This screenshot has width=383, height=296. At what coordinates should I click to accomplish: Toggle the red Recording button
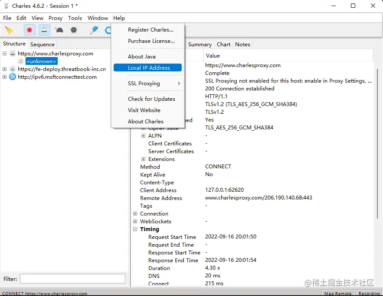[x=29, y=30]
